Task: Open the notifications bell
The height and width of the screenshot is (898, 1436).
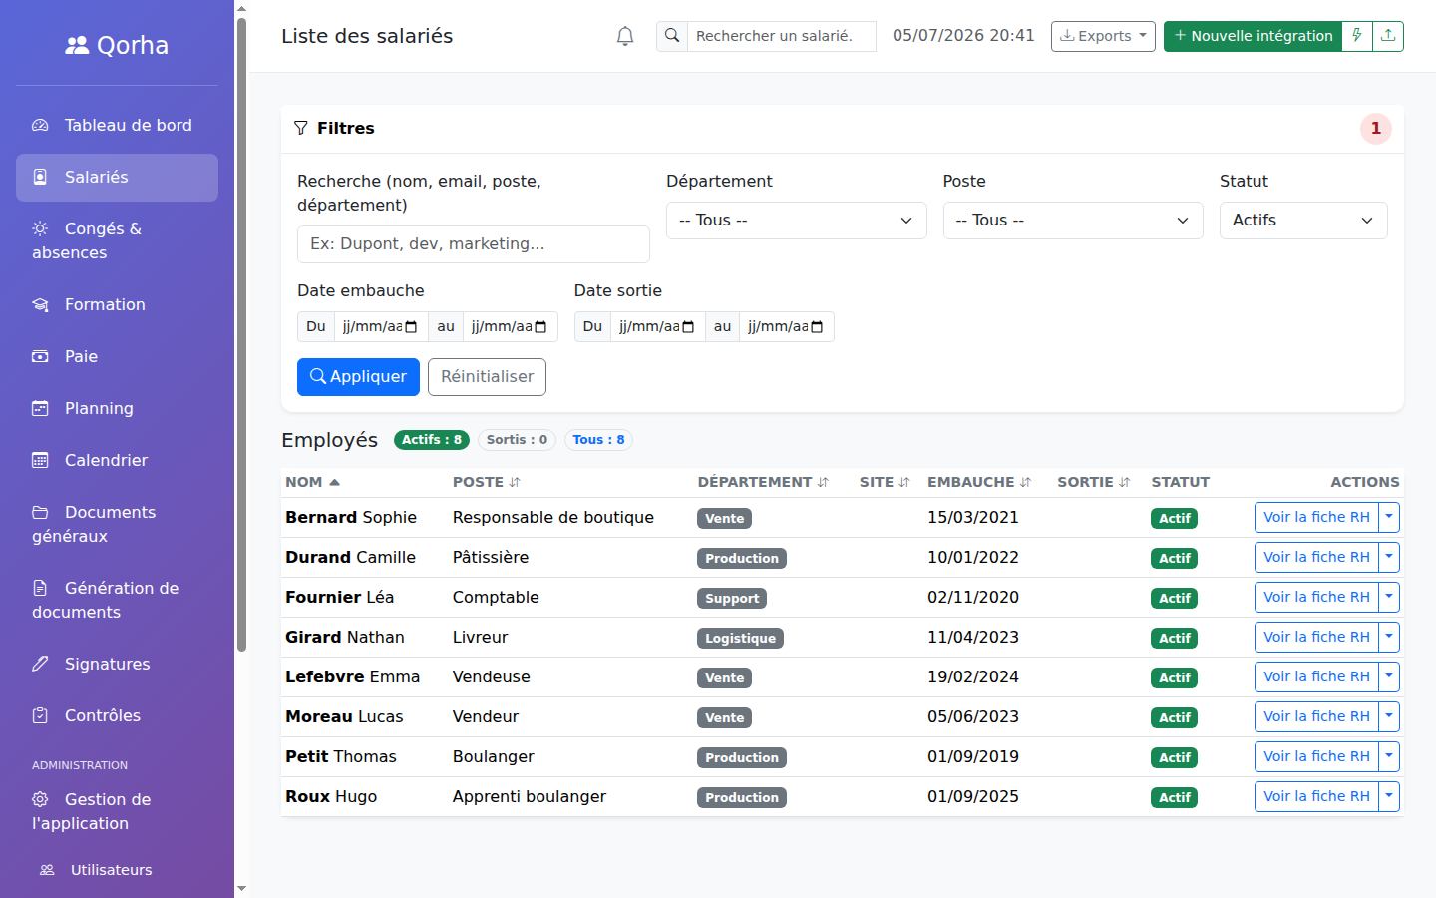Action: coord(625,36)
